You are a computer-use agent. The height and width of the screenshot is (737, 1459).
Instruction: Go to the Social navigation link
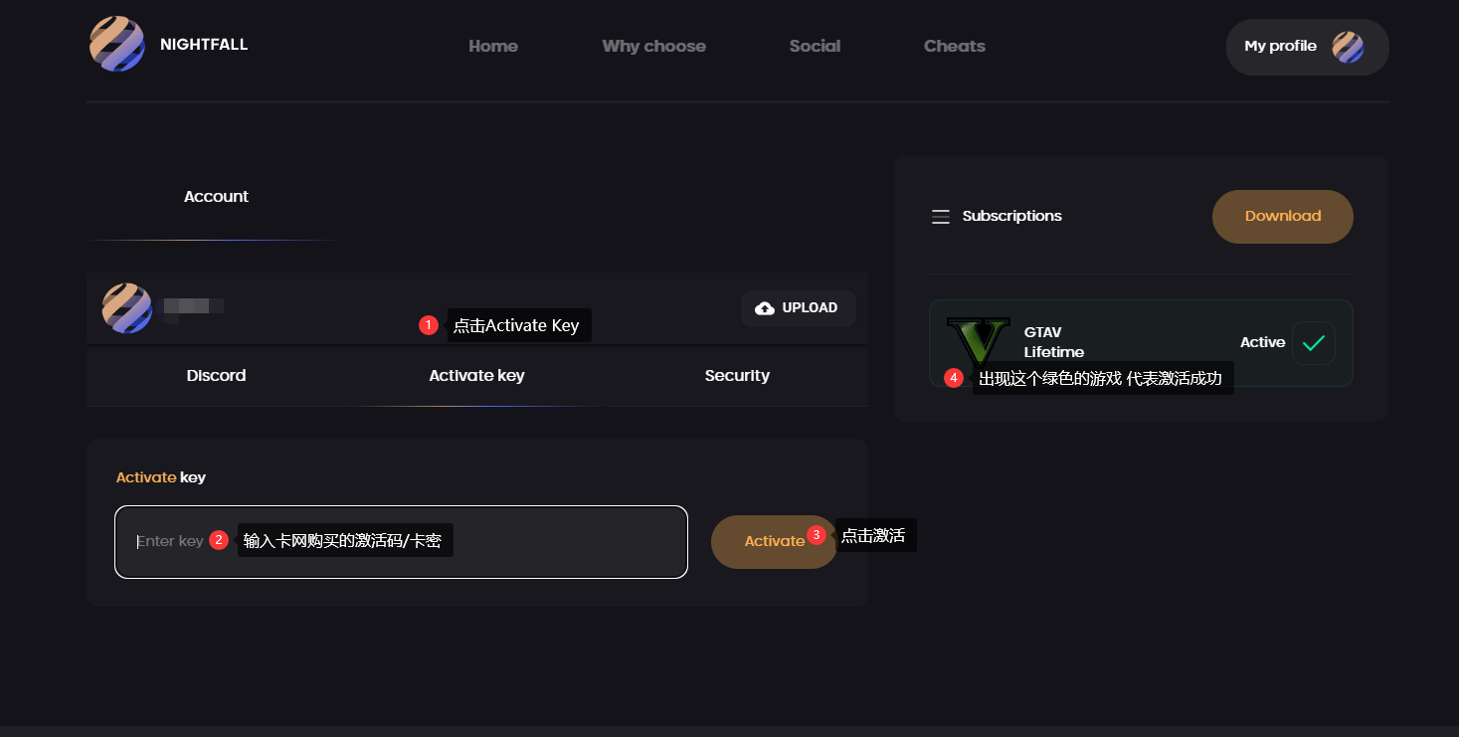click(x=815, y=46)
